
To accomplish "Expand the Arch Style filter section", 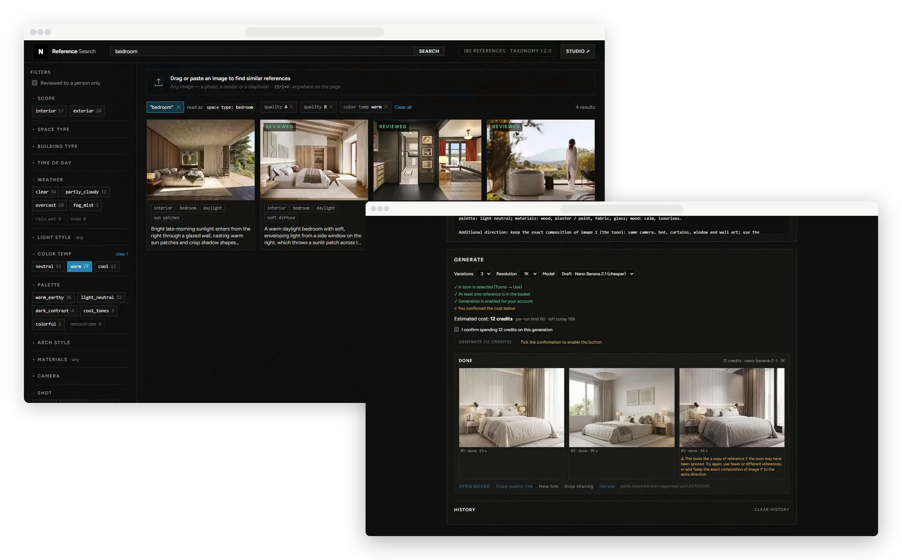I will pos(54,342).
